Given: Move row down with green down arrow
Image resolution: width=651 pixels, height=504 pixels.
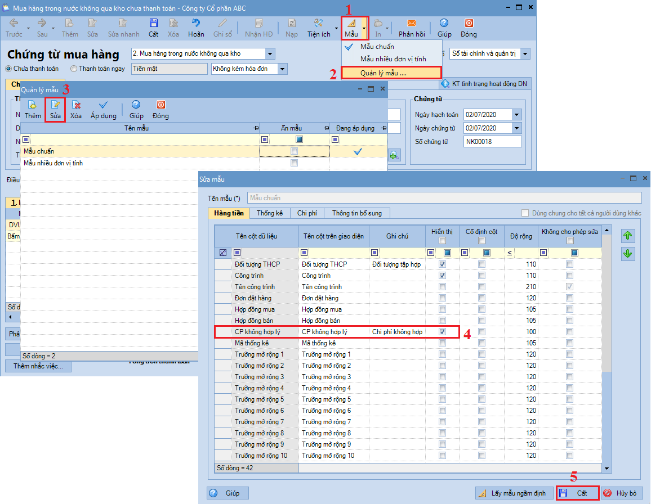Looking at the screenshot, I should [628, 253].
